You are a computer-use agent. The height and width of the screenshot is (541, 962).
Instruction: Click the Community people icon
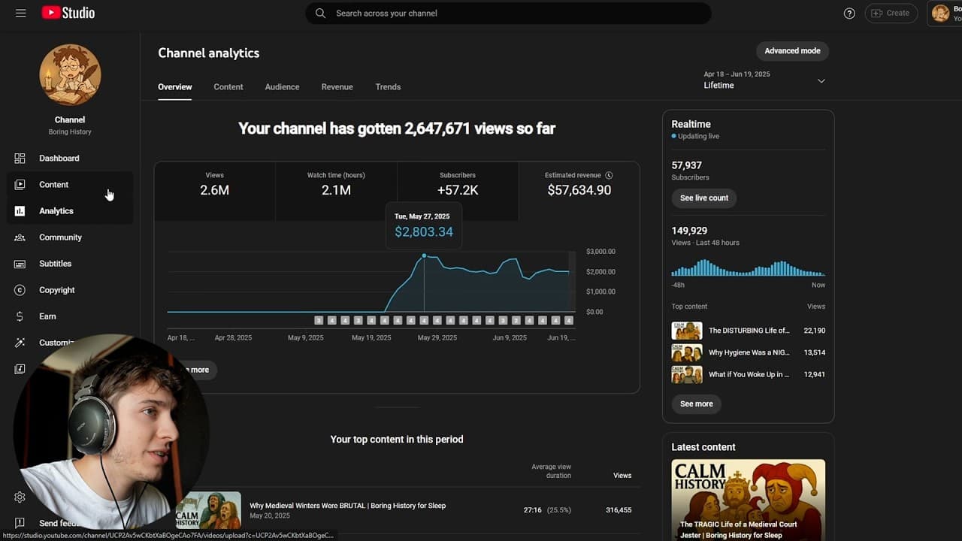tap(20, 237)
